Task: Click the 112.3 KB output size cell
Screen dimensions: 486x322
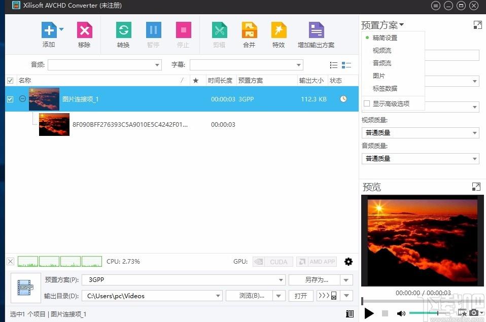Action: pos(314,99)
